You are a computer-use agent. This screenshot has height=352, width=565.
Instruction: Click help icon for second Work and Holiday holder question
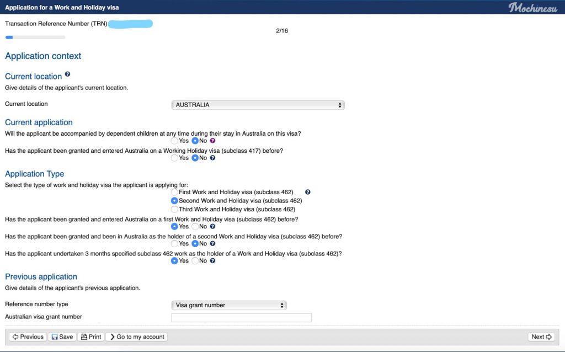pos(212,243)
